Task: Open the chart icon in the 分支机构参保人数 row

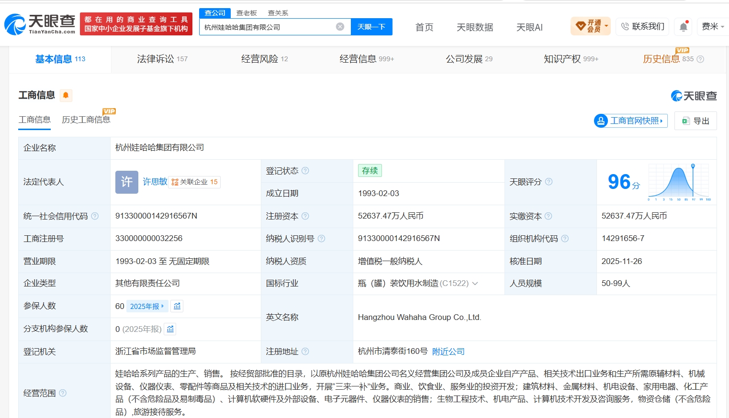Action: point(170,329)
